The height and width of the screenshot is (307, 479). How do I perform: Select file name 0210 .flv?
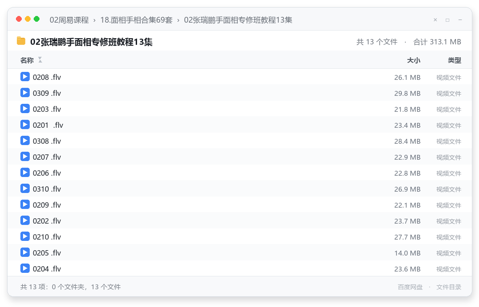pyautogui.click(x=47, y=237)
